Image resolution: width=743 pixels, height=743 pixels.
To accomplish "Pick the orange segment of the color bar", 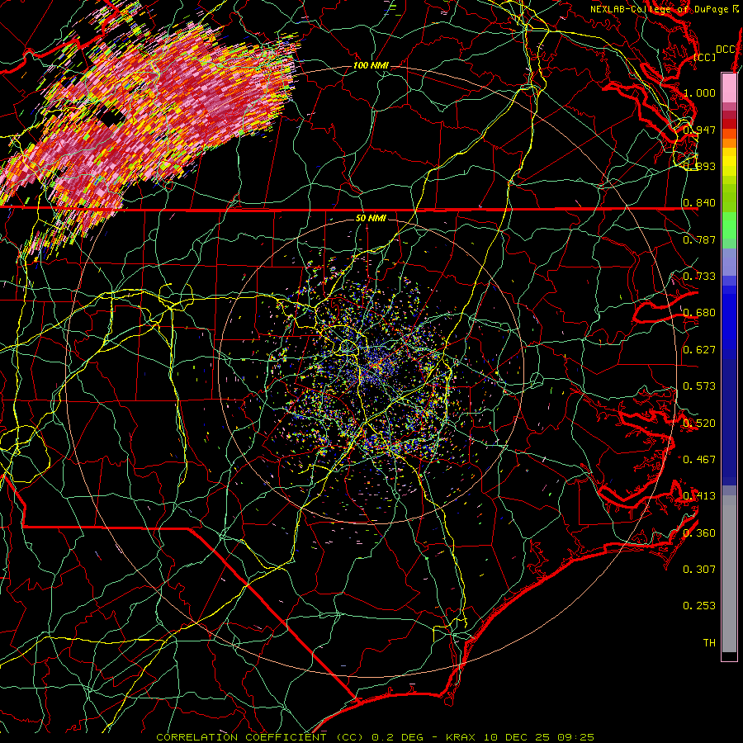I will point(729,143).
